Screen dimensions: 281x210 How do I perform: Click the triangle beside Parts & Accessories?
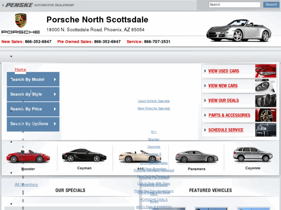(205, 115)
